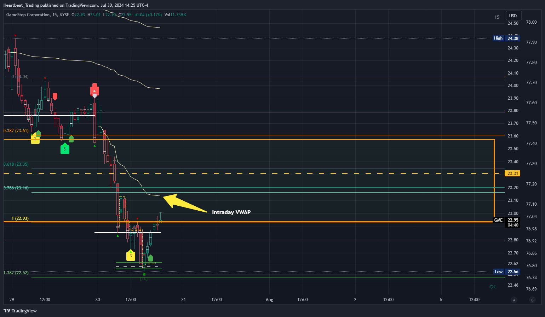Click the Low 22.56 price label

click(506, 272)
